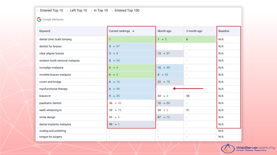
Task: Click the Entered Top 10 legend dot
Action: pyautogui.click(x=38, y=11)
